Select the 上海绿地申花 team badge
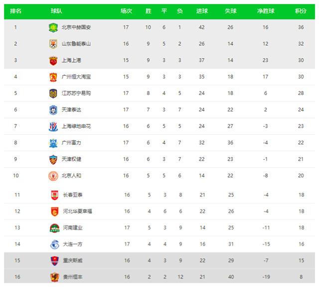This screenshot has height=287, width=319. [x=53, y=126]
